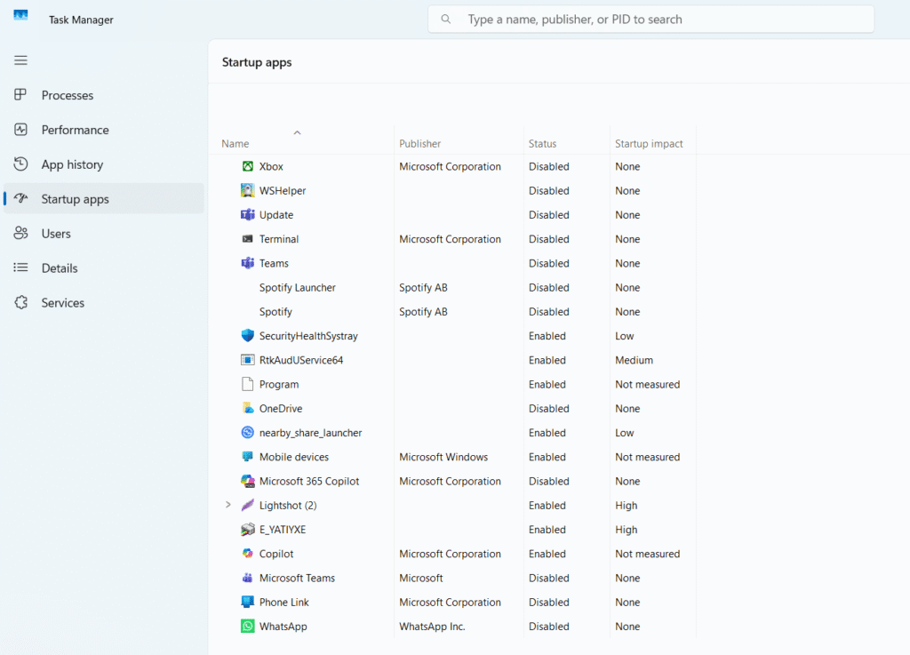Click the Users sidebar icon
The width and height of the screenshot is (910, 655).
[x=21, y=233]
